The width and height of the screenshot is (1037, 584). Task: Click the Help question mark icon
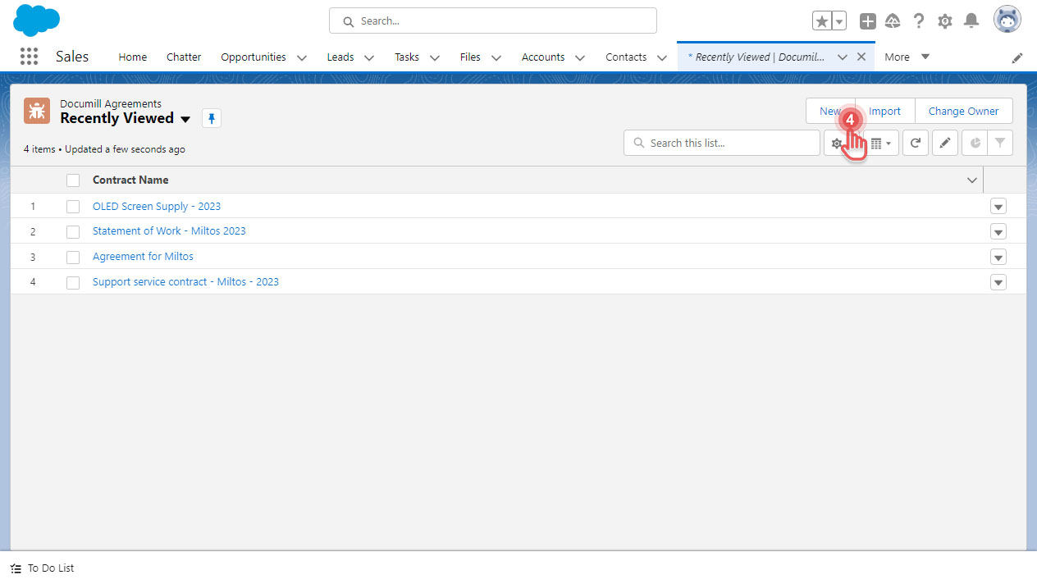(x=919, y=21)
